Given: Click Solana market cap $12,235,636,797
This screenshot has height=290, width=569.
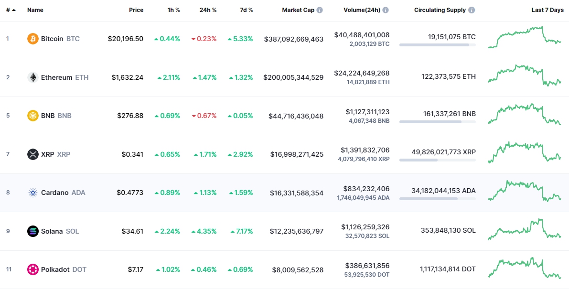Looking at the screenshot, I should click(297, 231).
